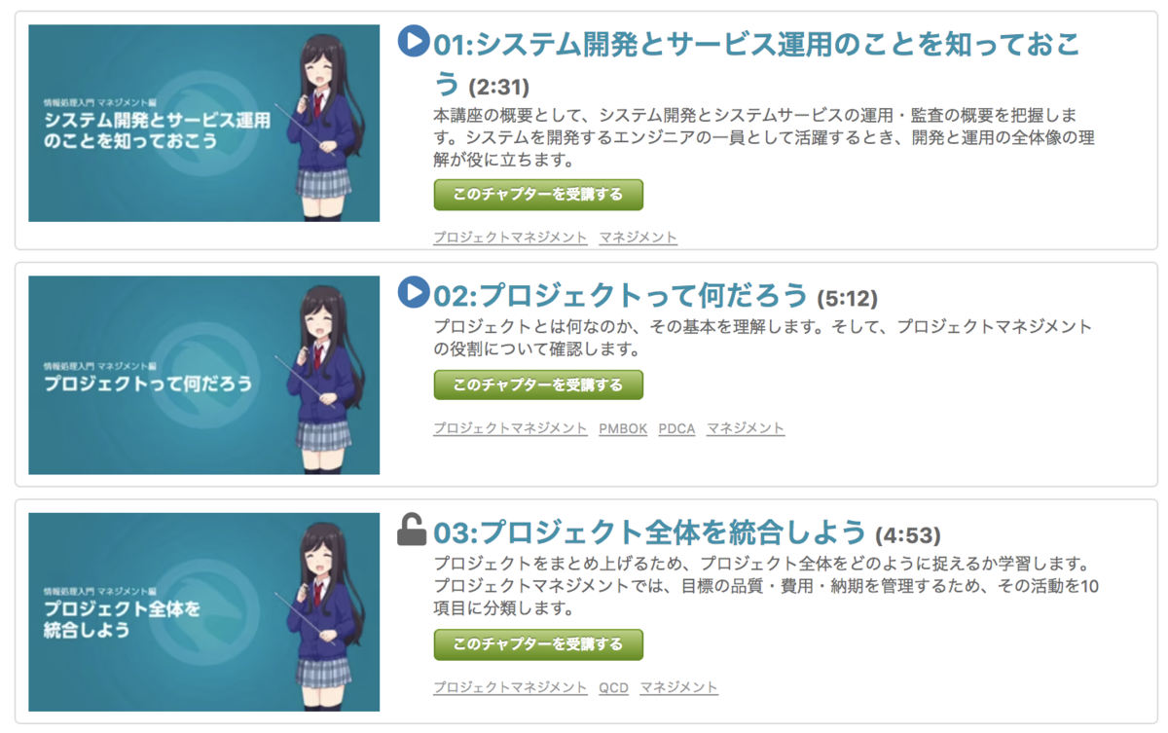Screen dimensions: 1168x733
Task: Select the PDCA tag under chapter 02
Action: point(676,428)
